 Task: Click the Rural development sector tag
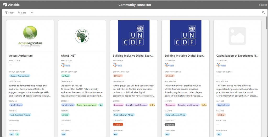coord(86,105)
